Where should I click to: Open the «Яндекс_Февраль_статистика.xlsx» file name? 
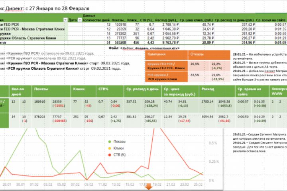click(150, 48)
